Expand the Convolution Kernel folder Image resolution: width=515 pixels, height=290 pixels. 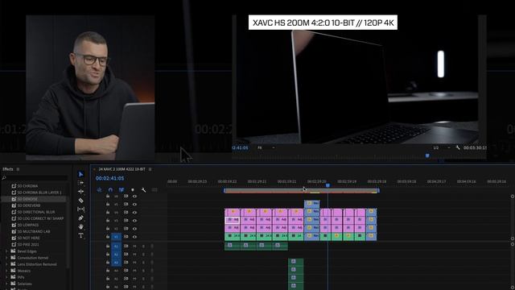6,258
